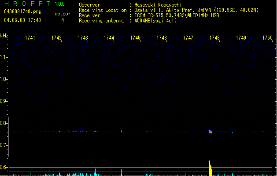Click the bright red meteor echo near 1748
The width and height of the screenshot is (277, 176).
pyautogui.click(x=210, y=132)
